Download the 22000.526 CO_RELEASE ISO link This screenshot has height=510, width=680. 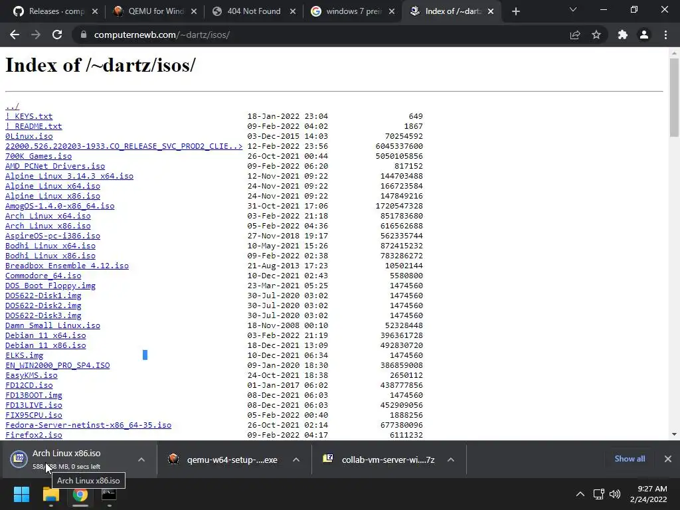coord(124,146)
